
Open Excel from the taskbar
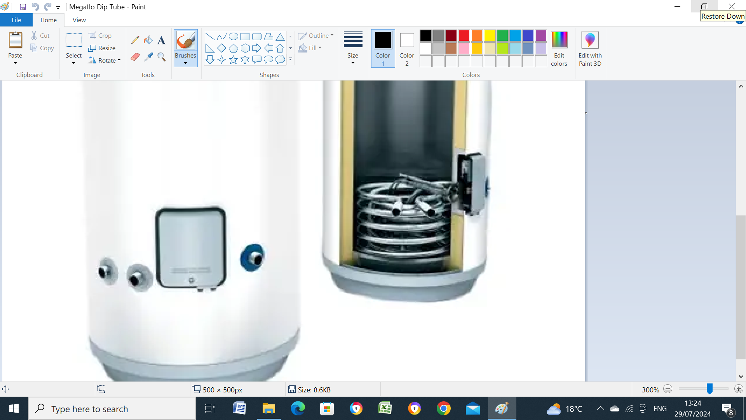coord(385,409)
